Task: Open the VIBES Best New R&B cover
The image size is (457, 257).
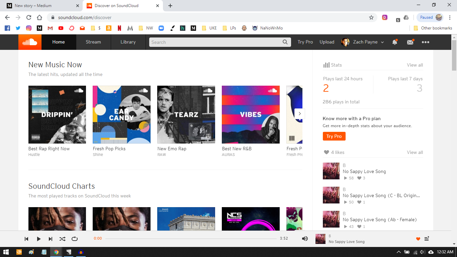Action: pos(251,114)
